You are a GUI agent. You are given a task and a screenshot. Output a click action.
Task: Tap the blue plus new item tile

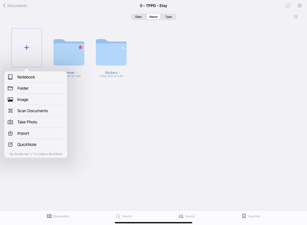coord(27,48)
